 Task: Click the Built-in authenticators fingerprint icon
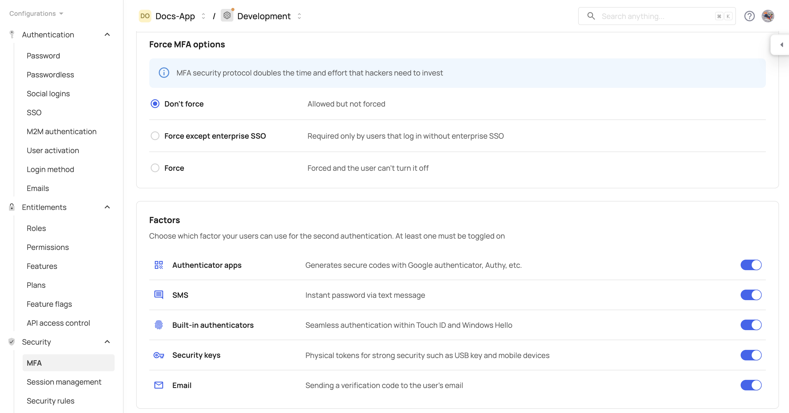click(159, 325)
